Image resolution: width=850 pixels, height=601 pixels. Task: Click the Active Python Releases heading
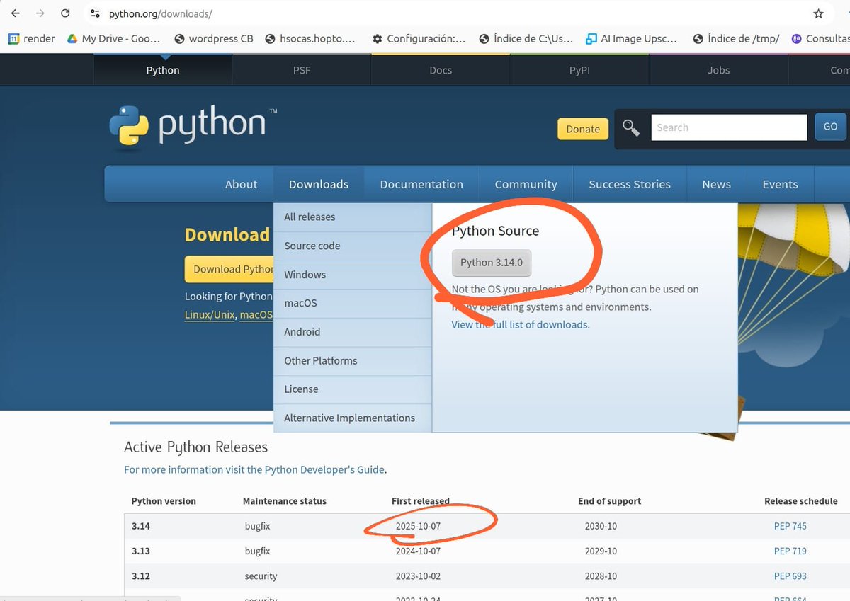pyautogui.click(x=196, y=447)
